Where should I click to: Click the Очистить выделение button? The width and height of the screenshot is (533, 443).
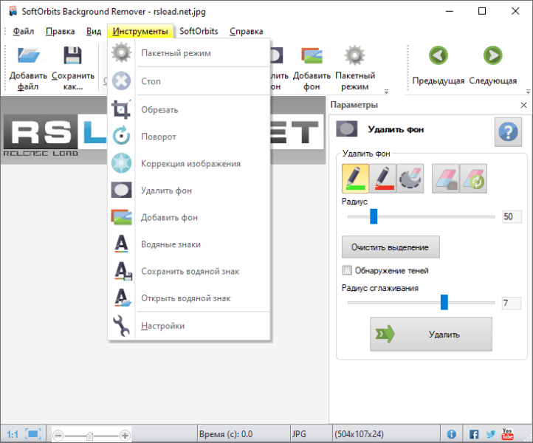(x=391, y=247)
